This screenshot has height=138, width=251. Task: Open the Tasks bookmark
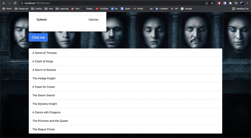click(126, 9)
